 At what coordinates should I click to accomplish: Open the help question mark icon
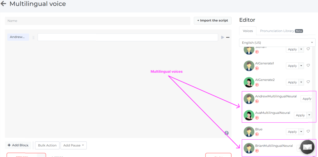pyautogui.click(x=227, y=133)
